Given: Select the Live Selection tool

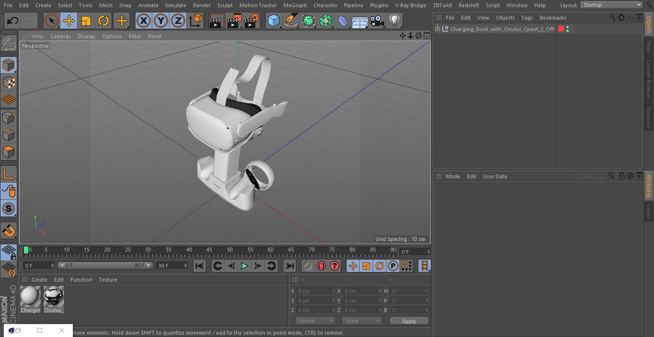Looking at the screenshot, I should coord(52,21).
